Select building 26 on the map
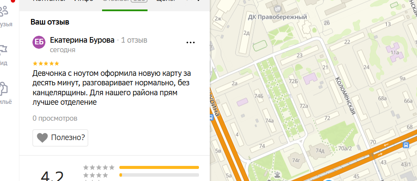Viewport: 417px width, 181px height. tap(327, 22)
